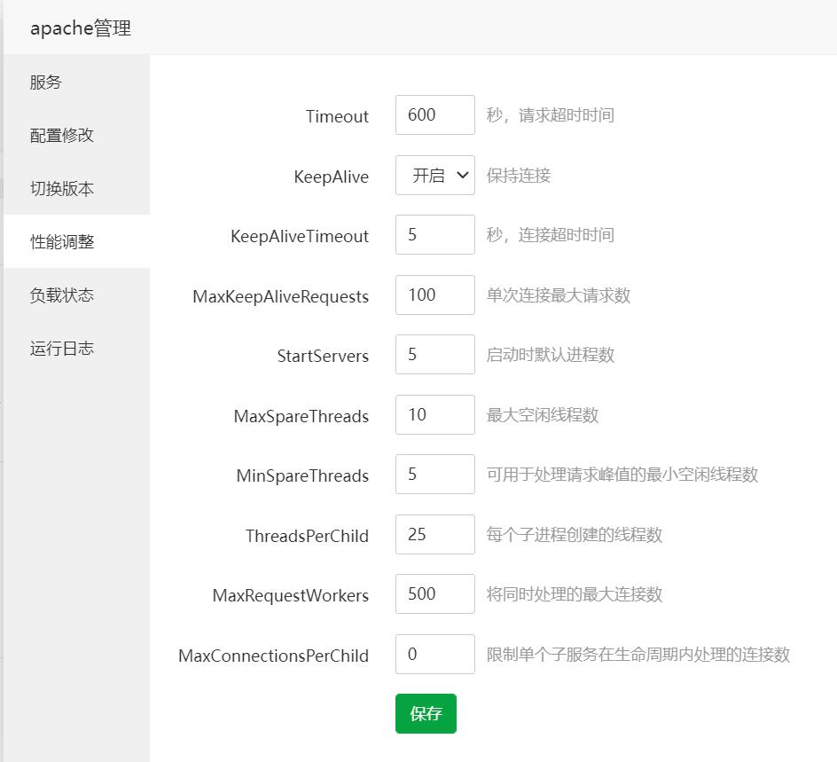The width and height of the screenshot is (837, 762).
Task: Click the MaxRequestWorkers label
Action: [291, 594]
